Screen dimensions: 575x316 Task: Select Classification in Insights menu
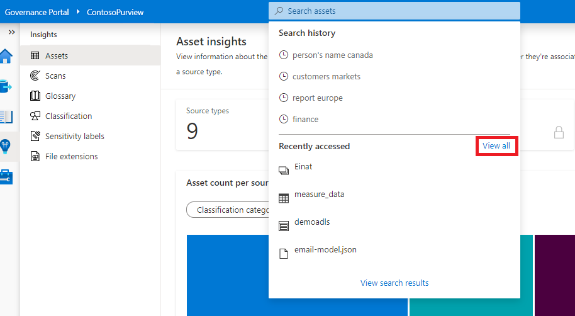(x=69, y=116)
